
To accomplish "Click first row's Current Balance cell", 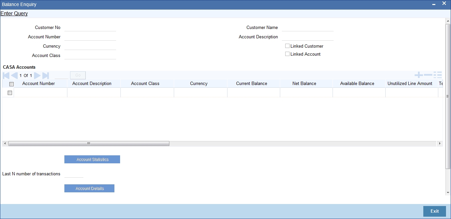I will (x=254, y=93).
